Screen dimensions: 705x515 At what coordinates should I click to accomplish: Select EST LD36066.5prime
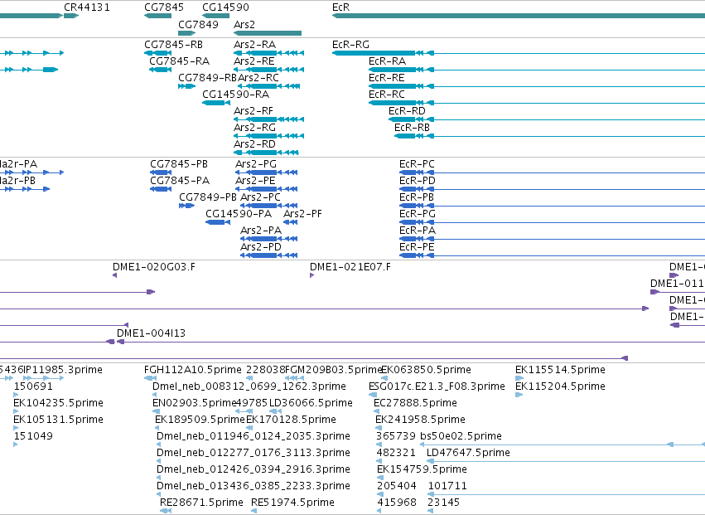[x=311, y=403]
